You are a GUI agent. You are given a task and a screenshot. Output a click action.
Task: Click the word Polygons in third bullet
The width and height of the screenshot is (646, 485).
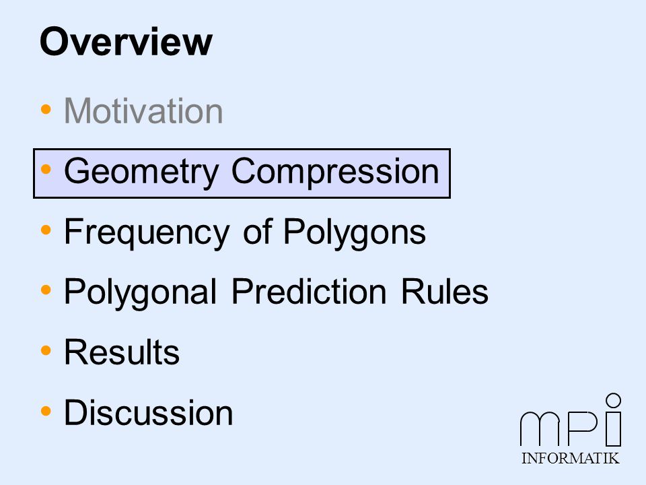[x=355, y=232]
